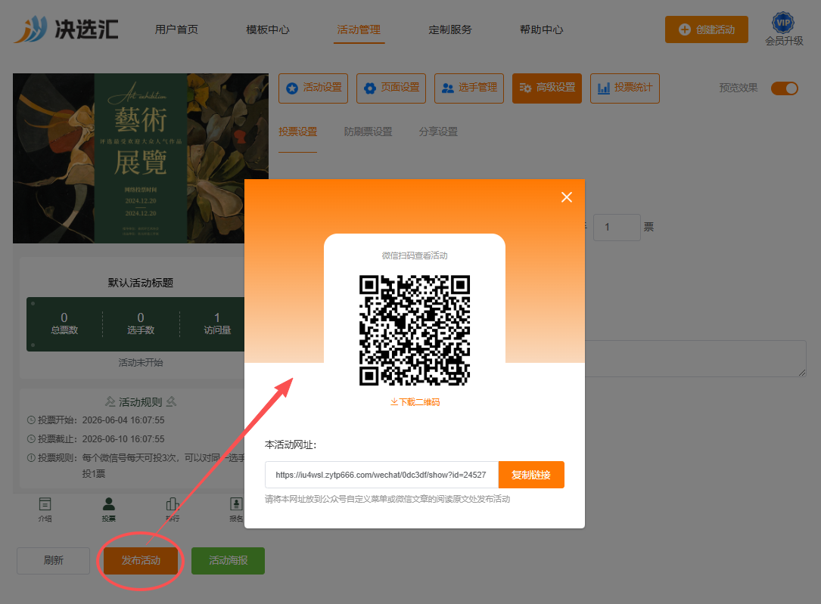Click the 默认活动标题 text
The height and width of the screenshot is (604, 821).
pyautogui.click(x=140, y=283)
